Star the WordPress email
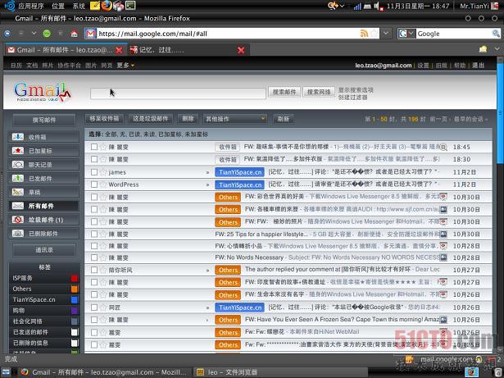The image size is (504, 378). [x=103, y=184]
